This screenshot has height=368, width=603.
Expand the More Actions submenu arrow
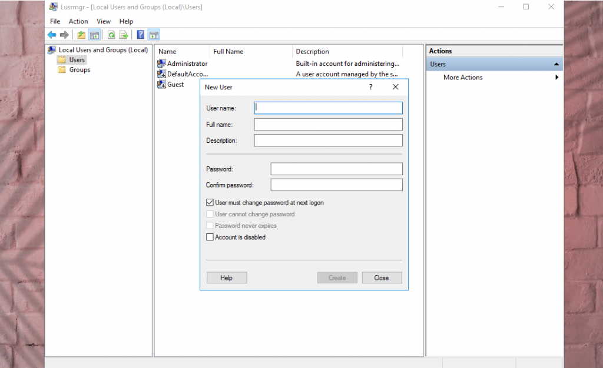(556, 77)
